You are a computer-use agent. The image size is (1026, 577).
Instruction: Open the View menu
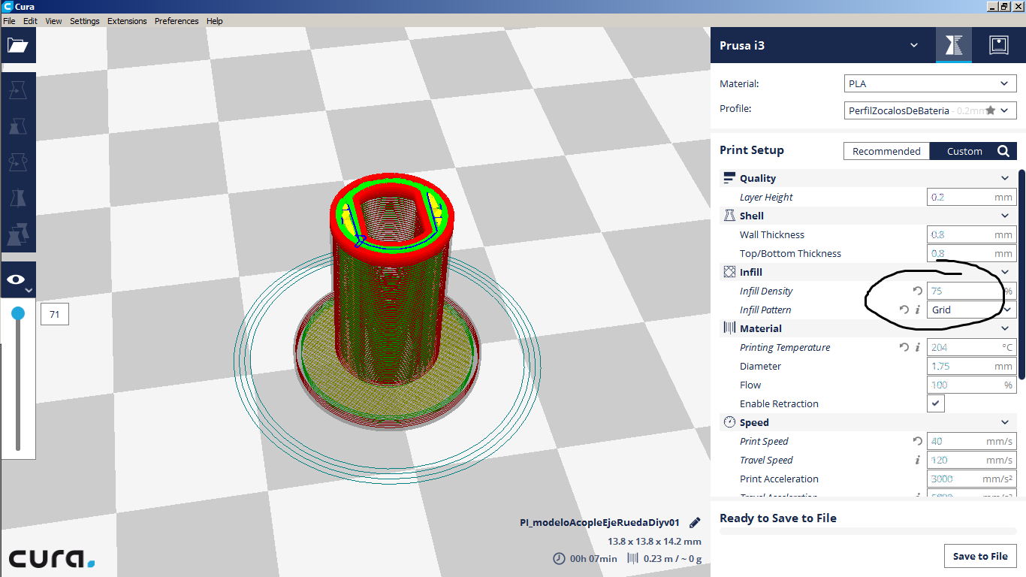pos(53,21)
